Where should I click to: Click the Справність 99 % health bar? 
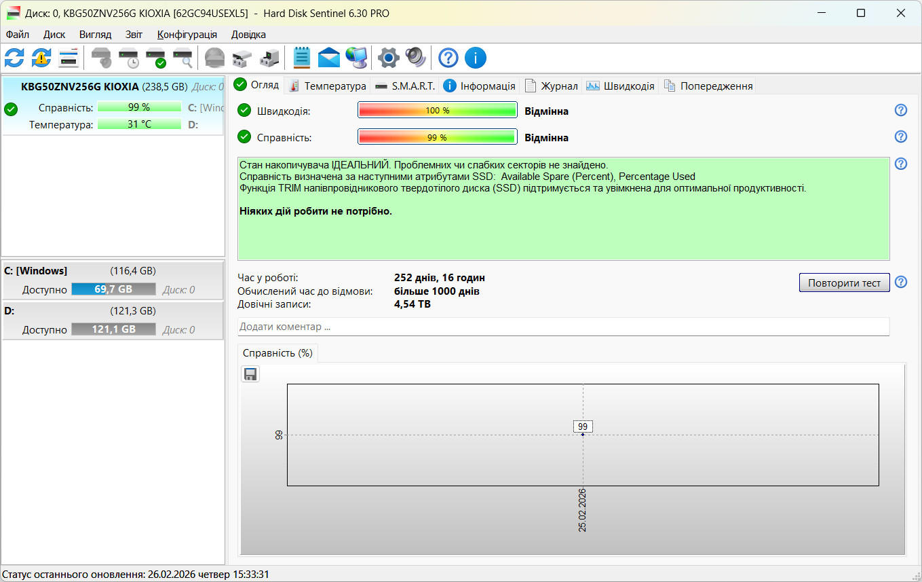pos(438,137)
